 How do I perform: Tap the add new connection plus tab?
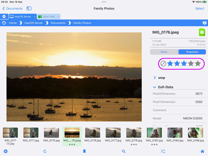(x=4, y=16)
